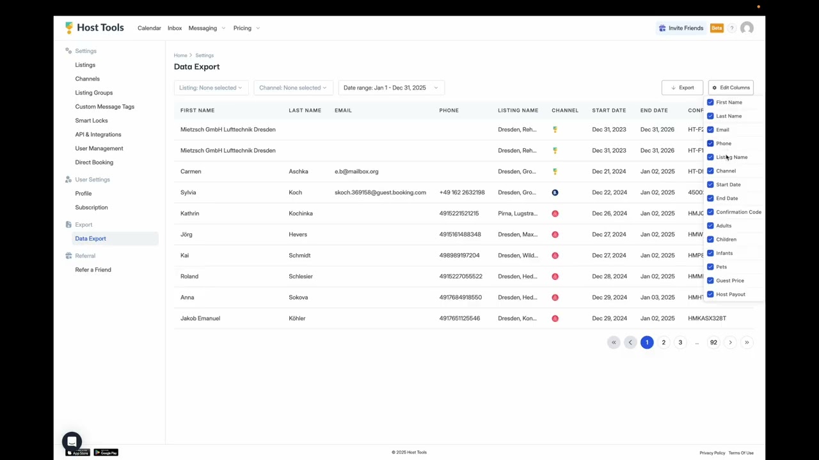The image size is (819, 460).
Task: Click the Airbnb channel icon in Kathrin row
Action: (555, 213)
